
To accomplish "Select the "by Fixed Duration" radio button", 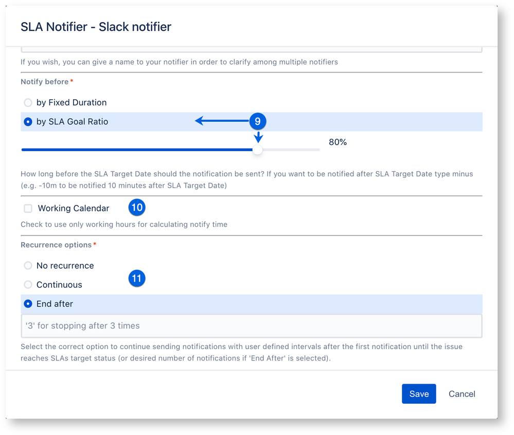I will tap(28, 102).
